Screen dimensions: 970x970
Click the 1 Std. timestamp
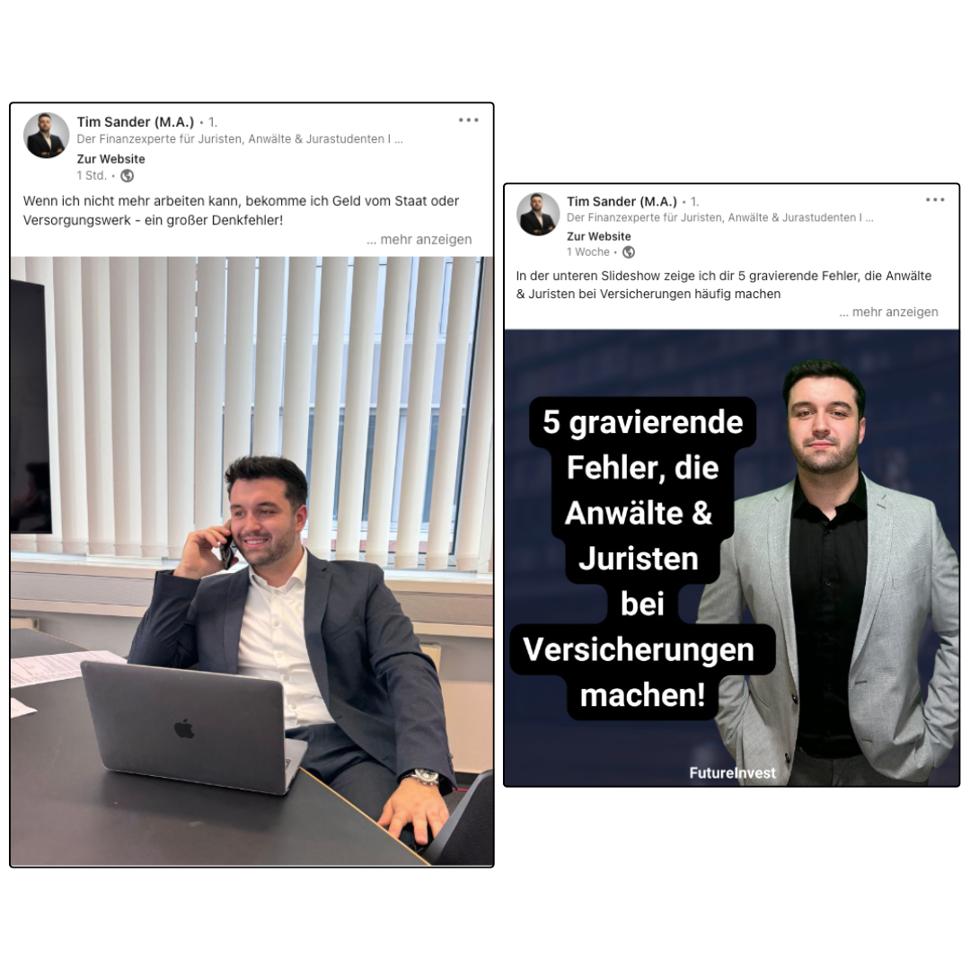click(92, 176)
